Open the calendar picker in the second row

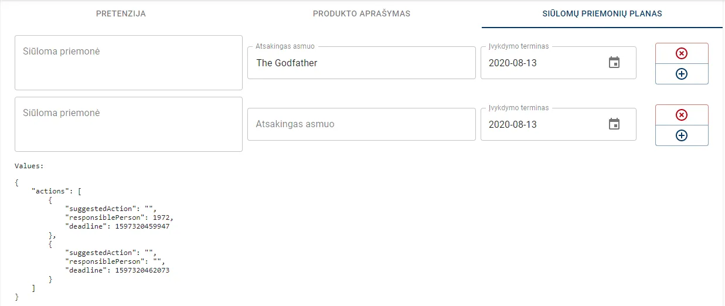614,124
